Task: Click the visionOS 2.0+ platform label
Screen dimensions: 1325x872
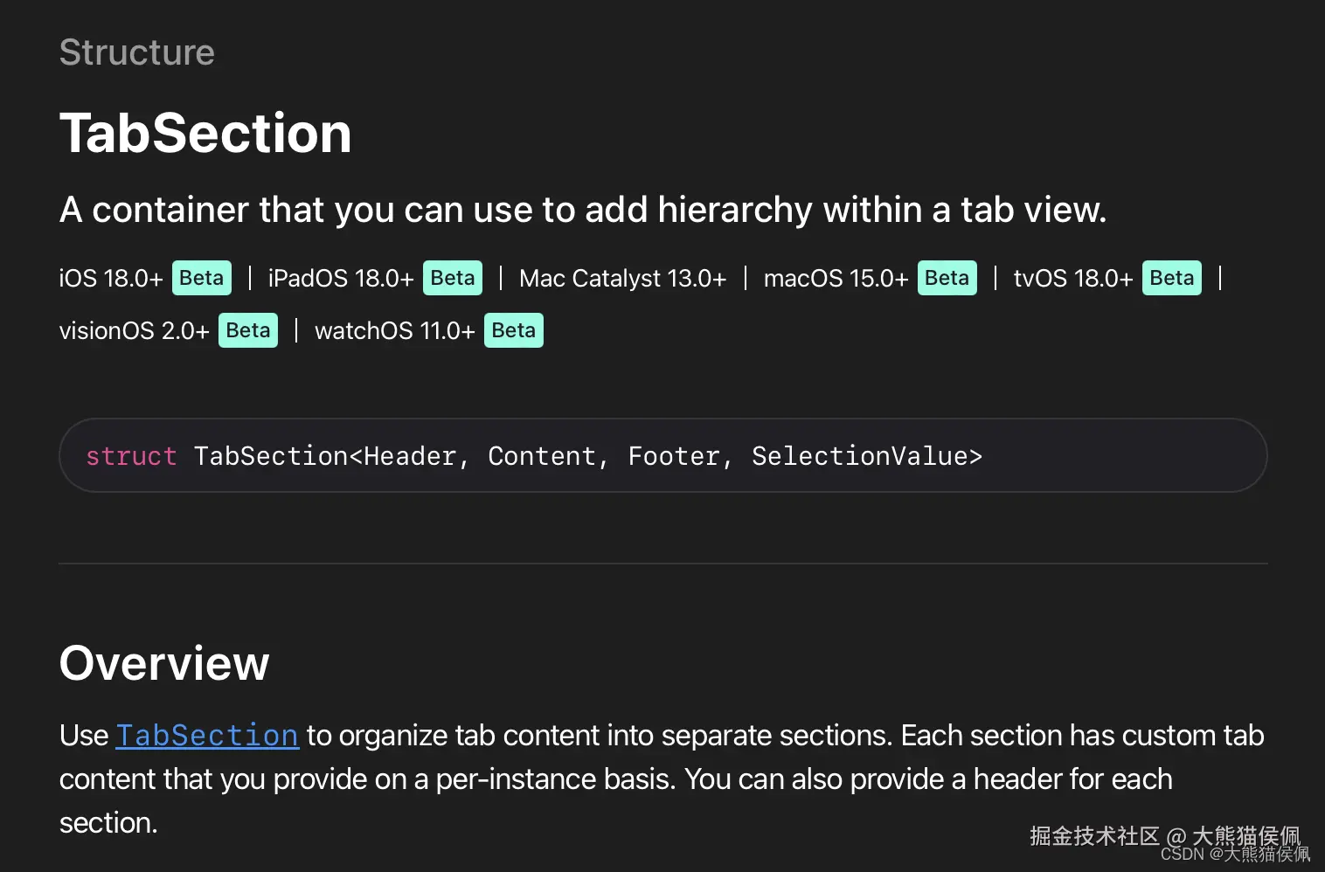Action: pos(135,331)
